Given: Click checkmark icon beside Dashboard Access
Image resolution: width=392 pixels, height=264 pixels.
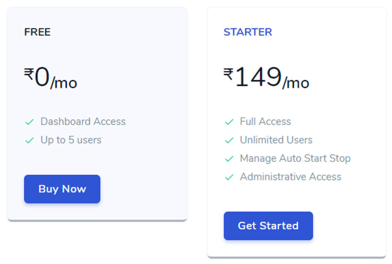Looking at the screenshot, I should [29, 122].
